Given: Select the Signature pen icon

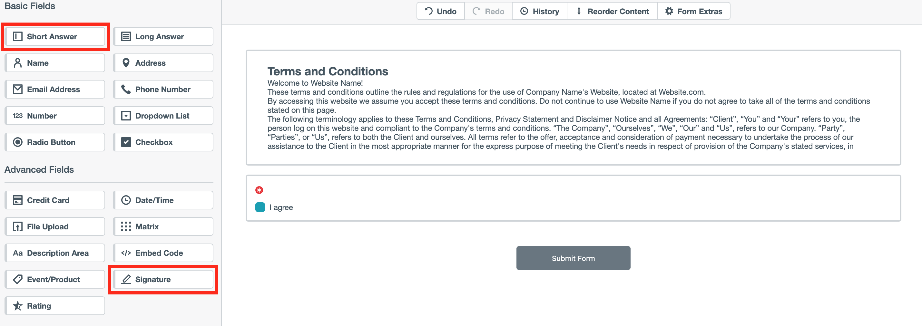Looking at the screenshot, I should [126, 280].
